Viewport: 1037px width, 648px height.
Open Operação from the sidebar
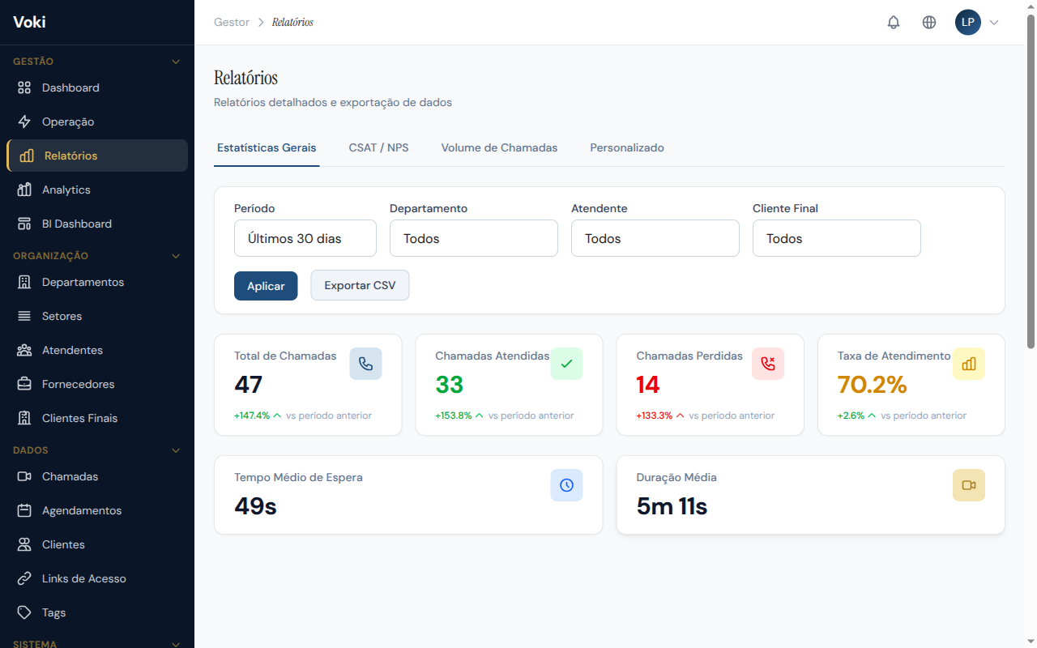[x=68, y=122]
